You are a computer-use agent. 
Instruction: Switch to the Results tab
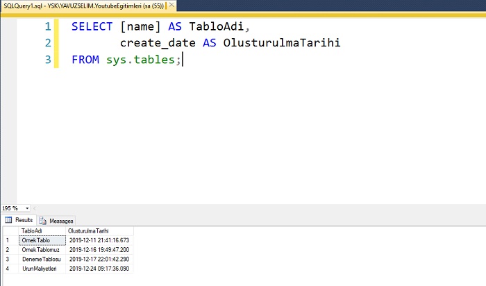(x=19, y=220)
